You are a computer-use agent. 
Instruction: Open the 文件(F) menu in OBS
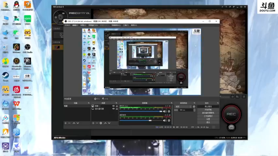[x=67, y=25]
